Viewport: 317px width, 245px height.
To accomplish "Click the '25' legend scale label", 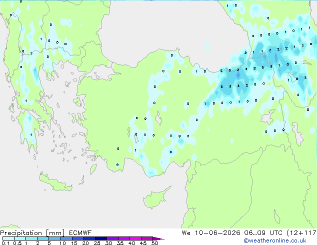I will click(x=97, y=243).
